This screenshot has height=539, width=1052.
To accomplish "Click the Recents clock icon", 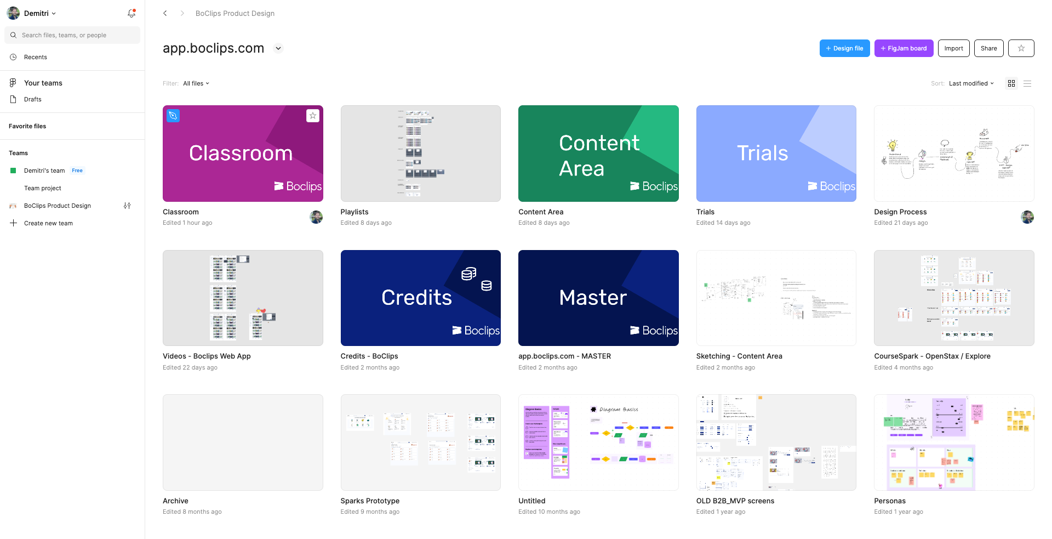I will tap(13, 57).
